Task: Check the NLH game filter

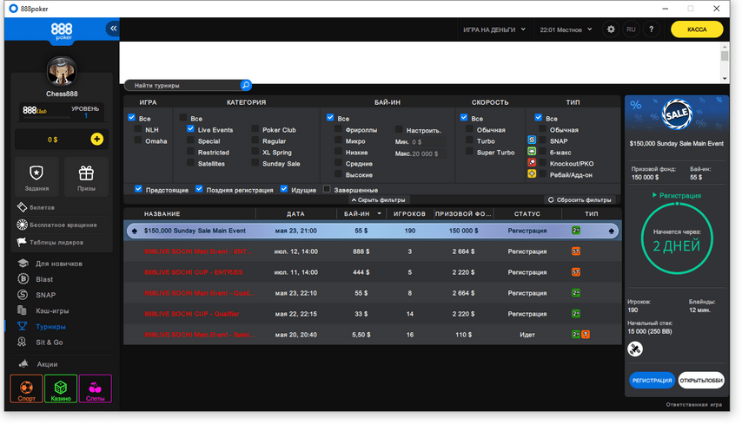Action: 137,129
